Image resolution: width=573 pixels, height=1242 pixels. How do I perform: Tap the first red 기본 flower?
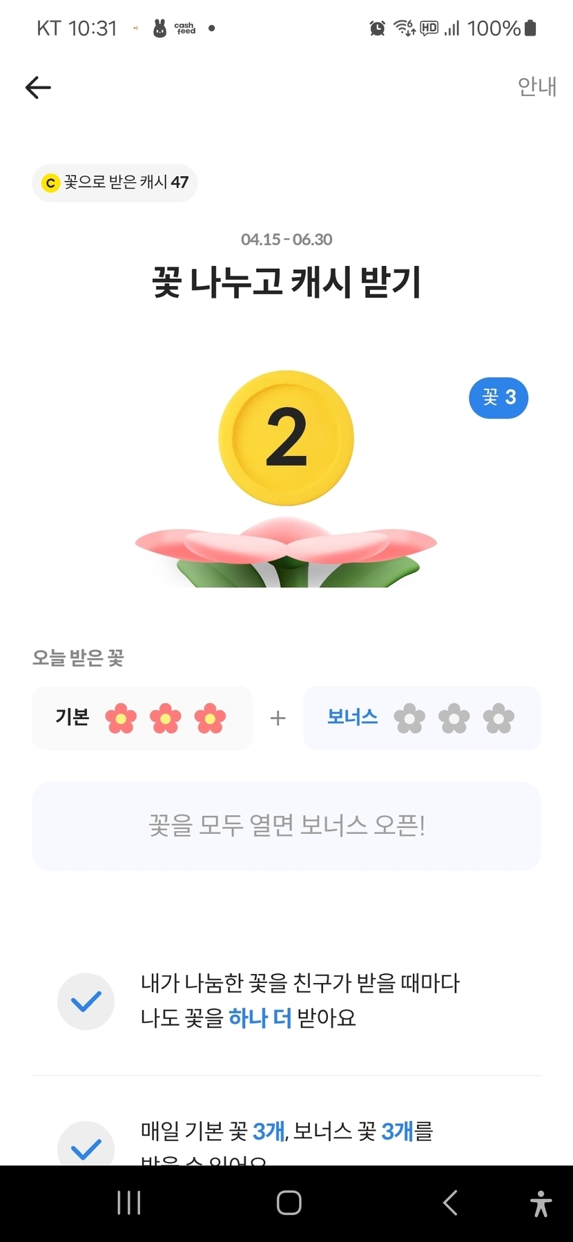(121, 718)
